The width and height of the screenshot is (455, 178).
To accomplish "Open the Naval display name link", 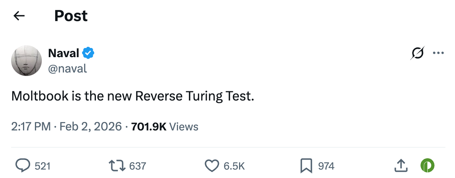I will pos(63,53).
